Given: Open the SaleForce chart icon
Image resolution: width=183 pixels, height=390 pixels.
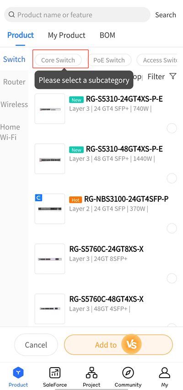Looking at the screenshot, I should (55, 373).
